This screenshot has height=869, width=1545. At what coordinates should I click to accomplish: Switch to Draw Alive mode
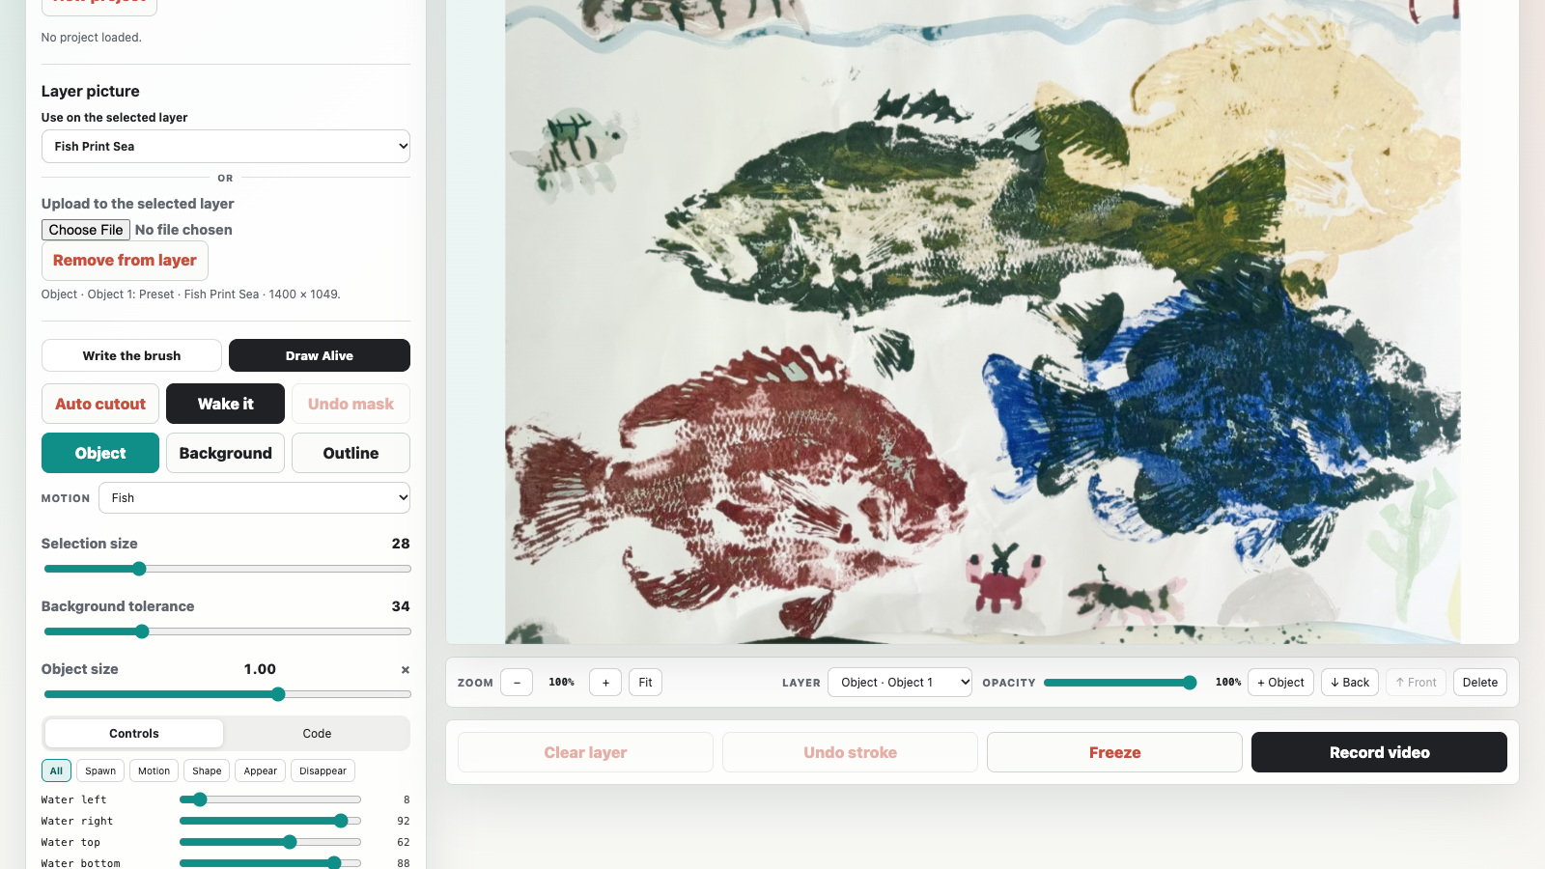click(320, 355)
